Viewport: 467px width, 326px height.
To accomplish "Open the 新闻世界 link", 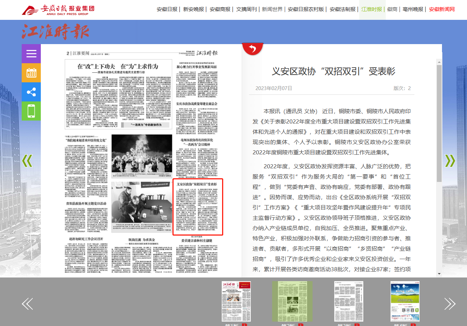I will (272, 10).
